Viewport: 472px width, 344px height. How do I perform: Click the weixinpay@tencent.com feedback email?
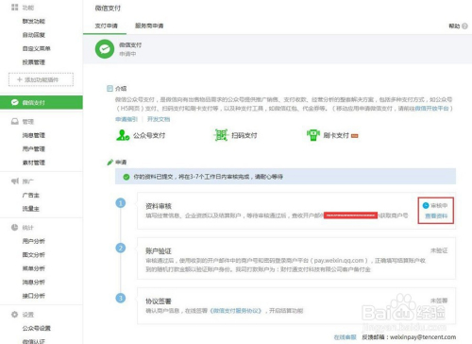click(423, 337)
